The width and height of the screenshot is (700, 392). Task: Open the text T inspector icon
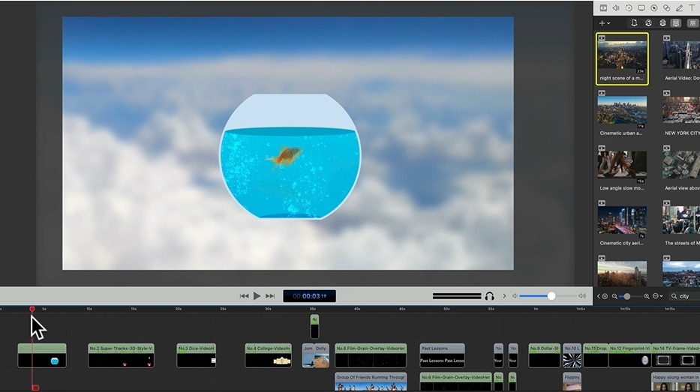click(x=692, y=8)
